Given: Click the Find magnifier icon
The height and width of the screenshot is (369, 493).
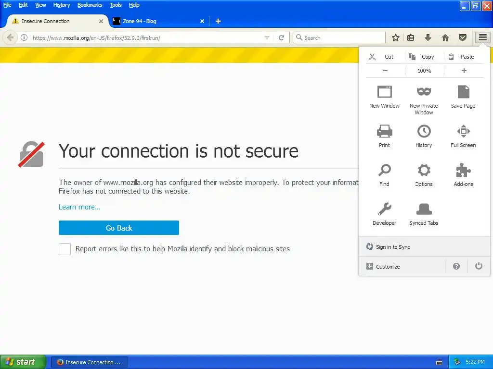Looking at the screenshot, I should pyautogui.click(x=385, y=170).
